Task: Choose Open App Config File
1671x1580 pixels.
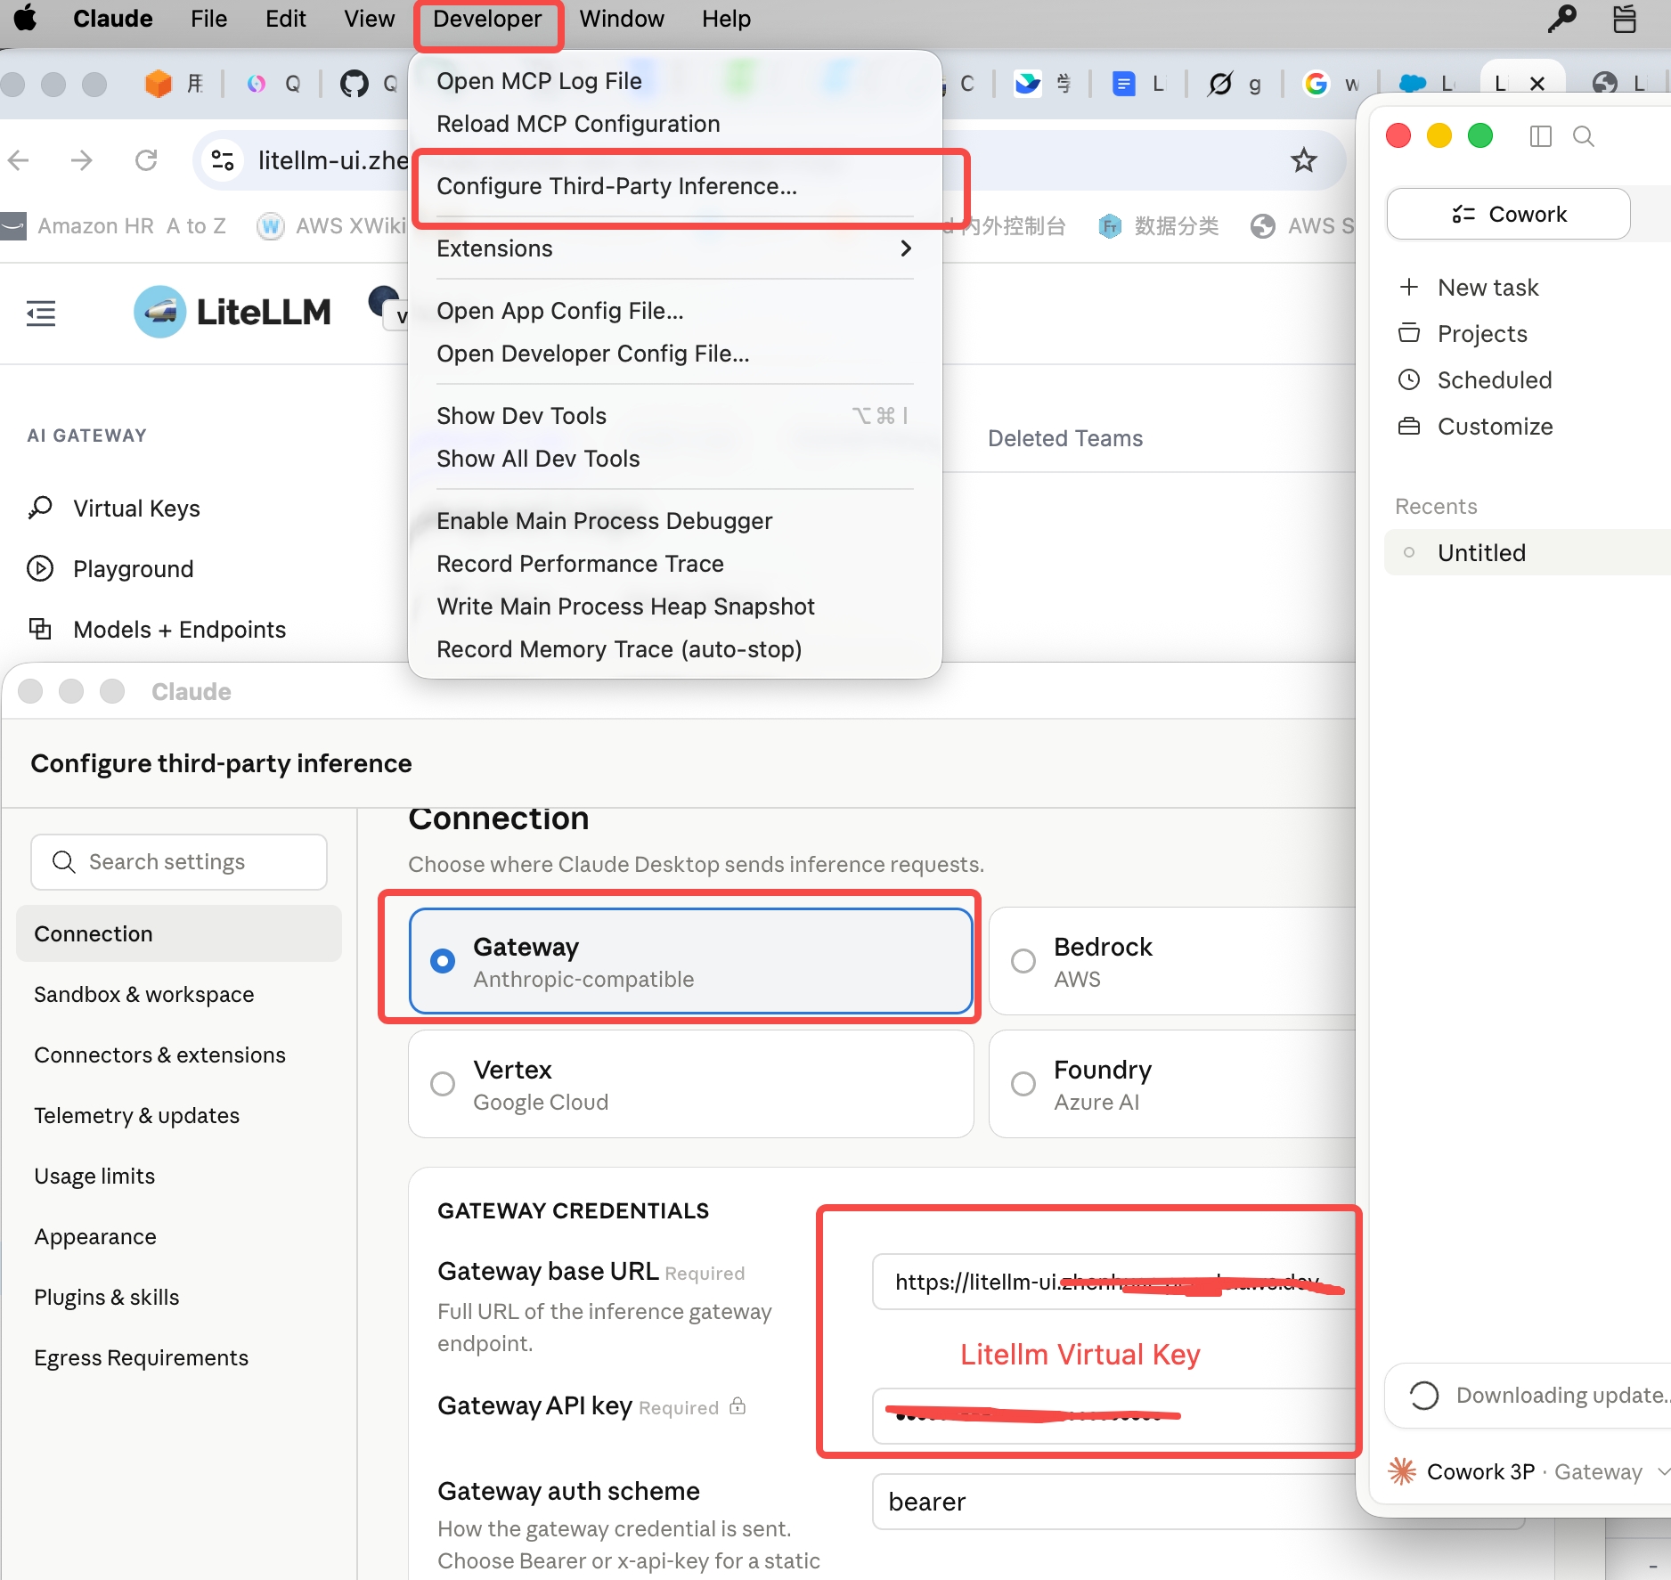Action: point(560,311)
